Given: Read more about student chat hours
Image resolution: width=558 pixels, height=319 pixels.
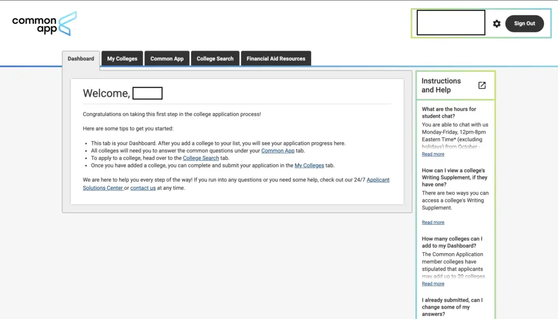Looking at the screenshot, I should pos(433,154).
